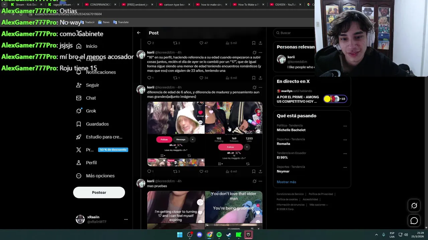Viewport: 428px width, 240px height.
Task: Switch to the 'cartoon type beat' tab
Action: (x=174, y=5)
